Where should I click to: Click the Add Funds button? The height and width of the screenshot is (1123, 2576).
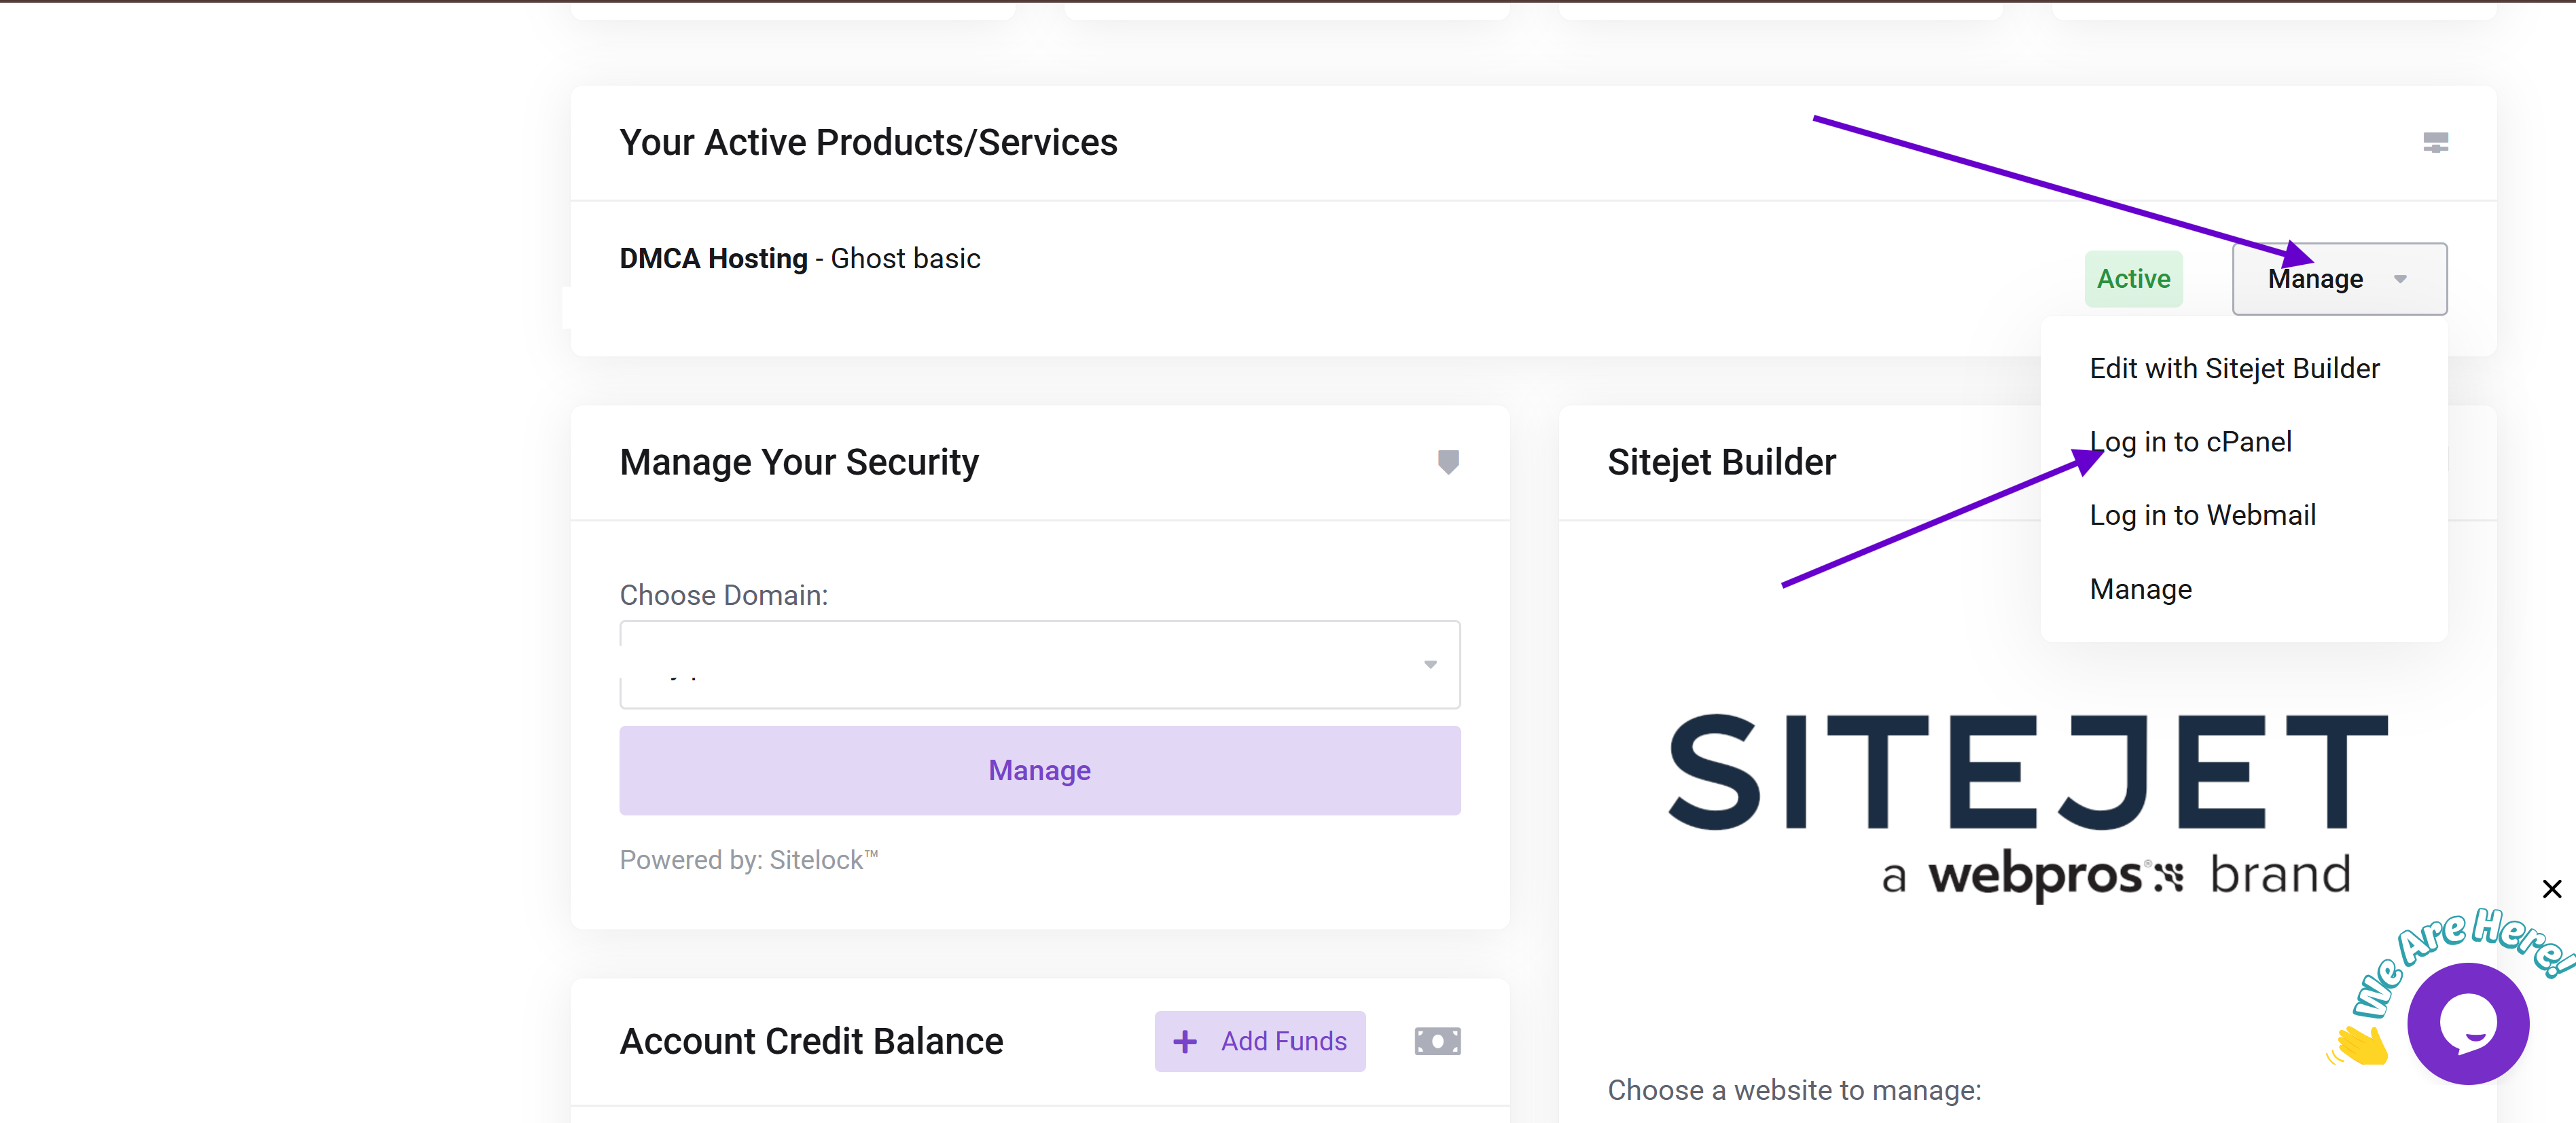coord(1259,1041)
